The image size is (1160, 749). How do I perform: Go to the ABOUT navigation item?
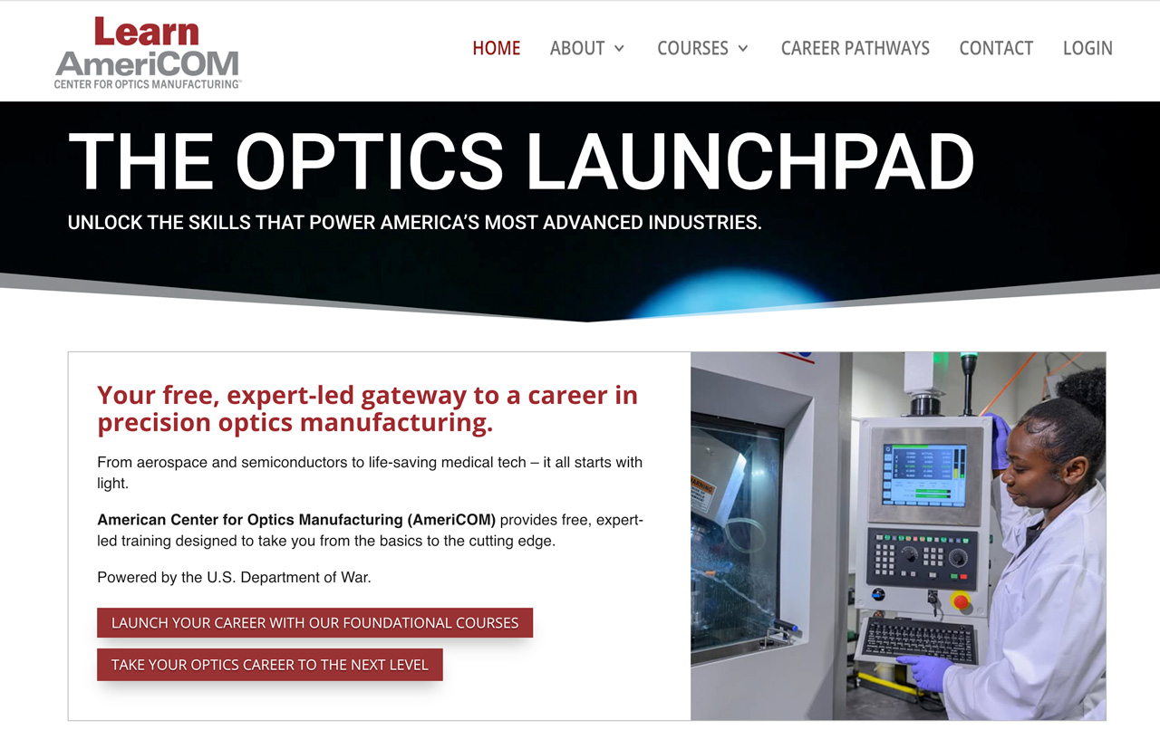(577, 48)
